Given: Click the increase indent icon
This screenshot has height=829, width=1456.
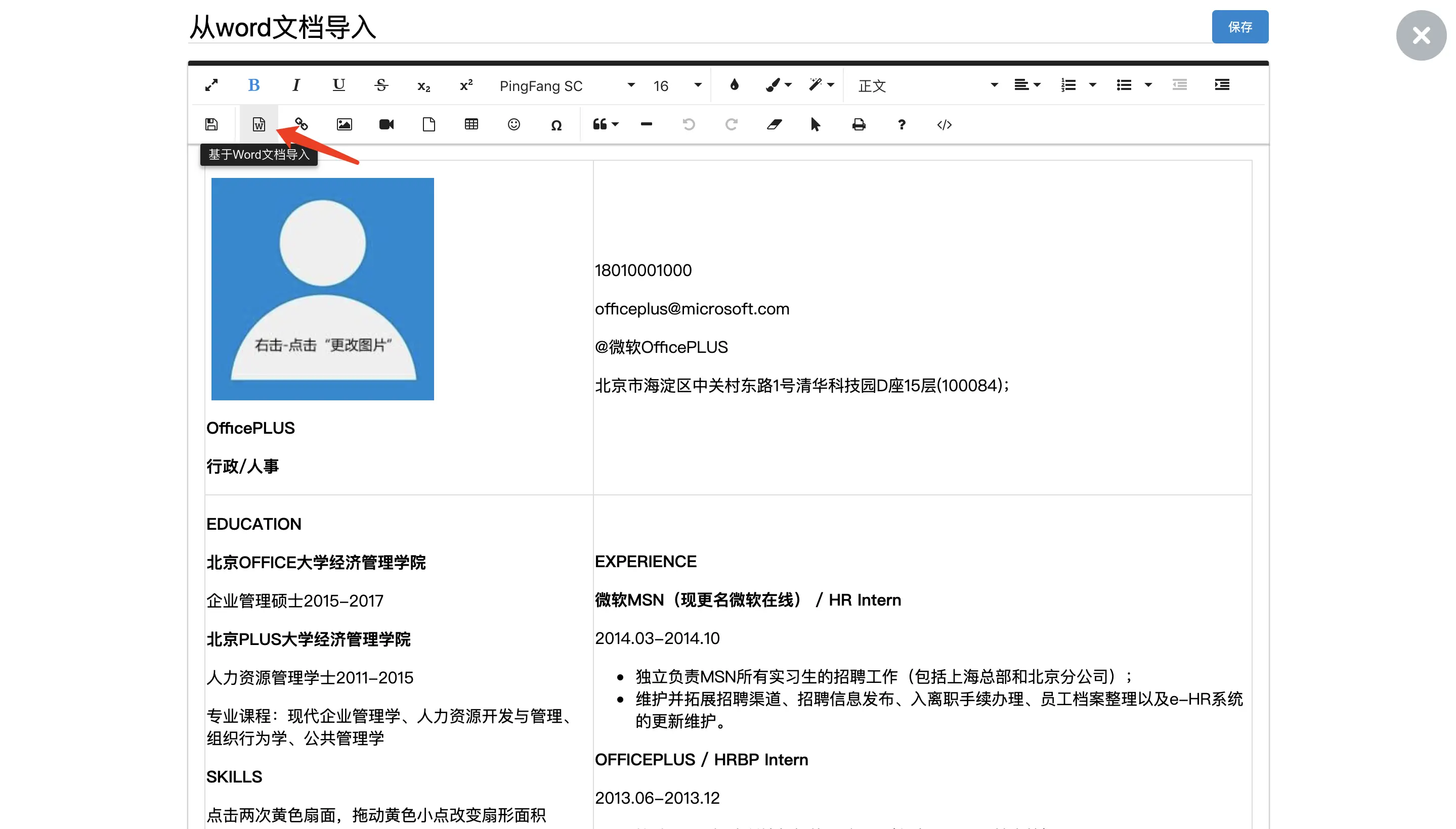Looking at the screenshot, I should 1222,85.
